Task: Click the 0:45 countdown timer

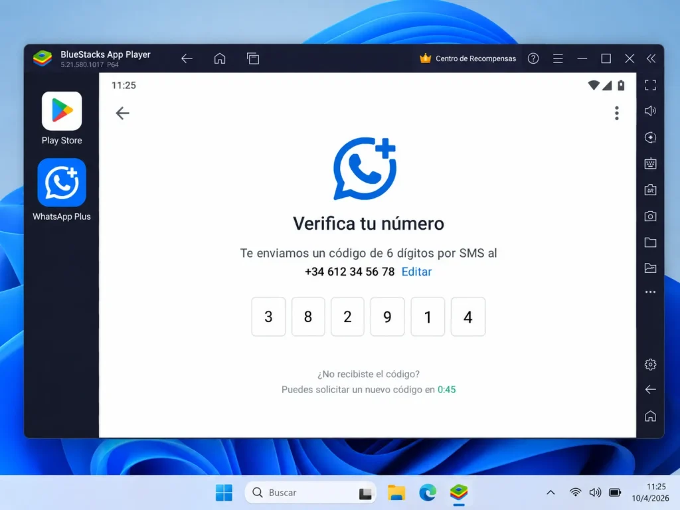Action: (x=447, y=389)
